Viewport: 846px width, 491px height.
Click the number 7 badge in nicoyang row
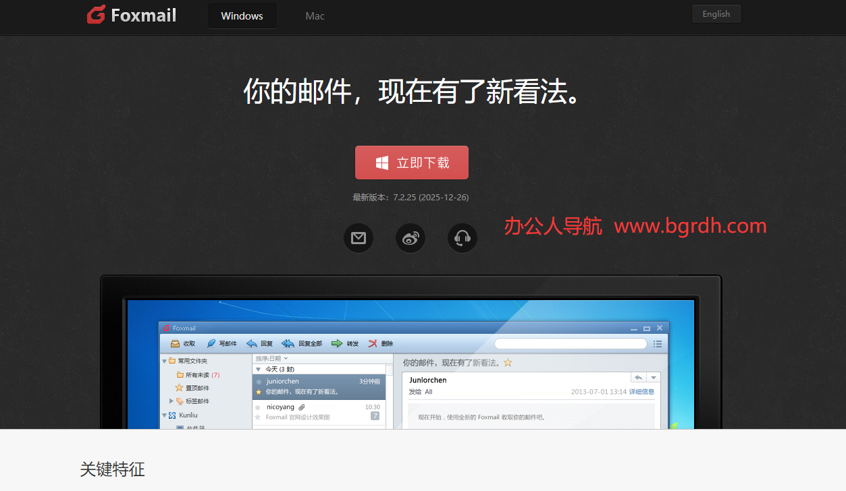pyautogui.click(x=375, y=416)
